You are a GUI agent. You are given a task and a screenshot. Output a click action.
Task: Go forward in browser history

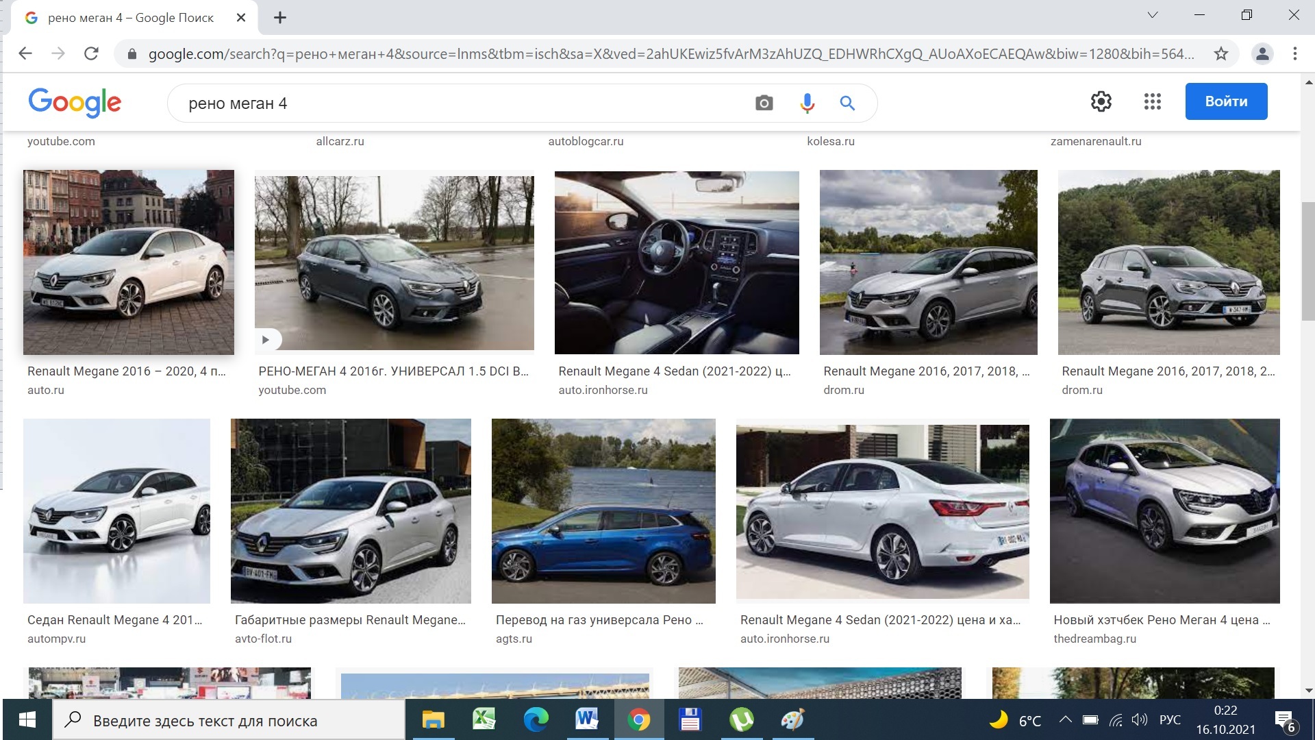point(58,53)
